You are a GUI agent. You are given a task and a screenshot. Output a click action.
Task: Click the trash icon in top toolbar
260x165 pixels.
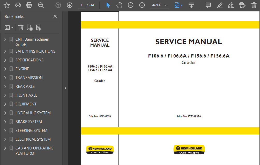pyautogui.click(x=254, y=5)
